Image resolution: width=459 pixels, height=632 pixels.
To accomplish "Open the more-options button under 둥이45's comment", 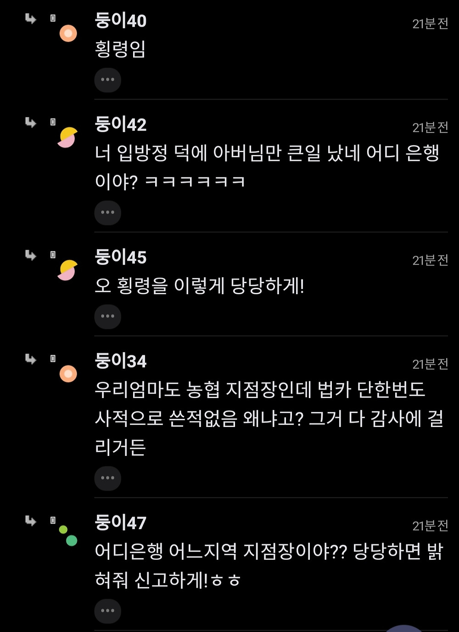I will [107, 317].
